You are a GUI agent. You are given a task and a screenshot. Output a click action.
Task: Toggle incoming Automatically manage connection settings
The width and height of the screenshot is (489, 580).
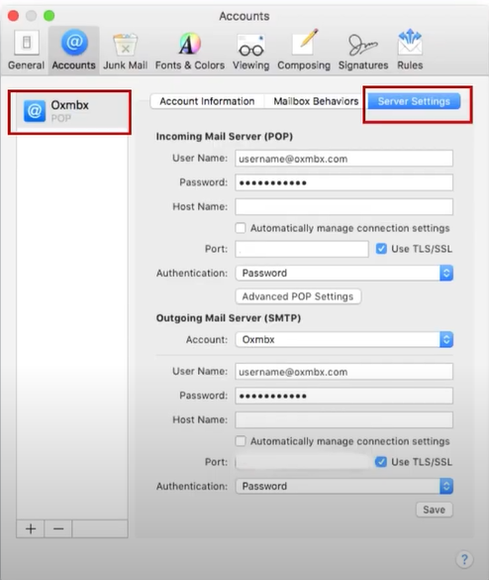click(x=241, y=228)
